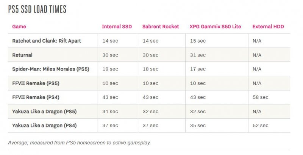Select the FFVII Remake (PS5) row label

36,83
